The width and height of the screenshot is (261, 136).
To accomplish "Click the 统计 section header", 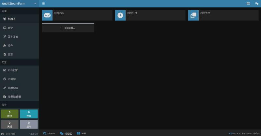I will click(4, 105).
